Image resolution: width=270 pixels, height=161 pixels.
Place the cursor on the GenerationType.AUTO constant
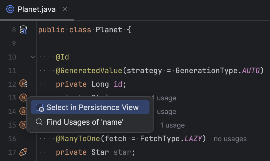pos(251,71)
